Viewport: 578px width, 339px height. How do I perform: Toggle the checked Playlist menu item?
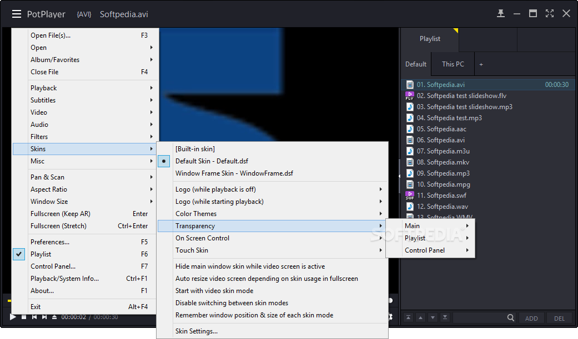coord(86,254)
